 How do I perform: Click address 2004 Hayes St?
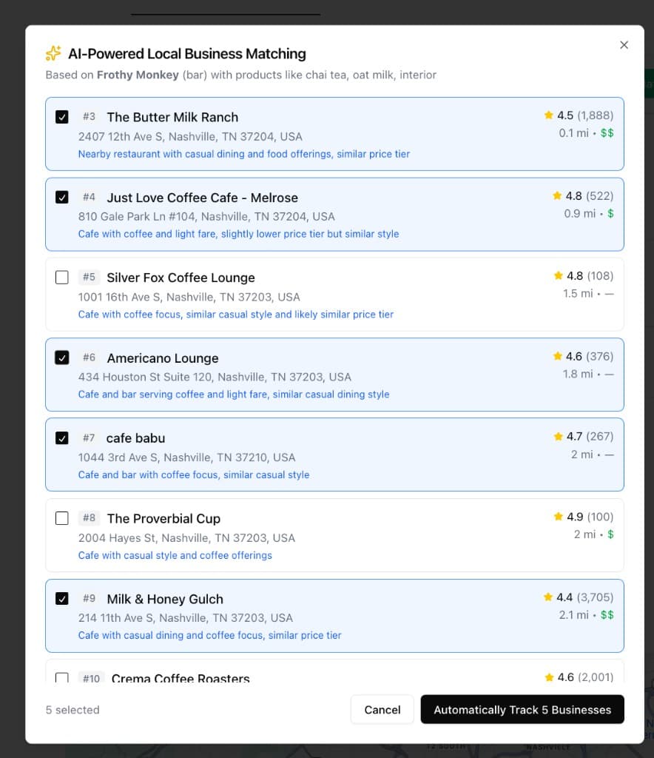click(186, 538)
